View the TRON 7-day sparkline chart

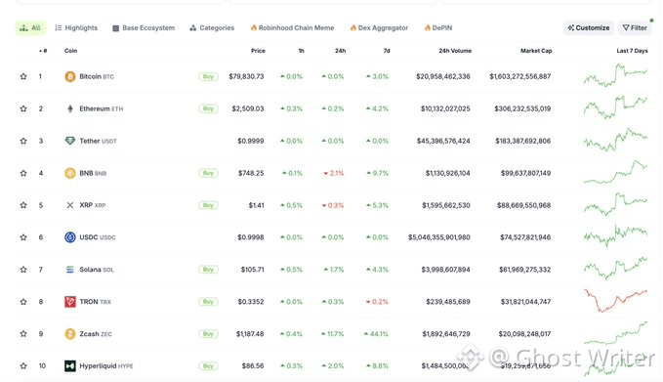(x=615, y=301)
